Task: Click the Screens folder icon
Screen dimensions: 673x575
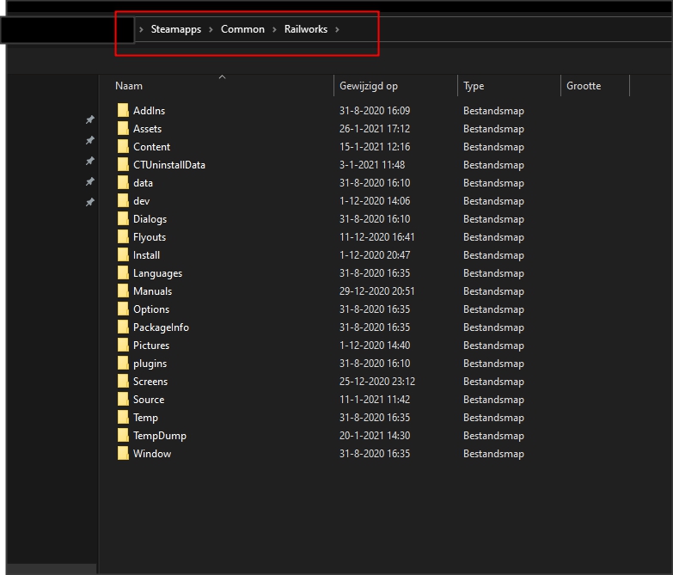Action: click(x=123, y=382)
